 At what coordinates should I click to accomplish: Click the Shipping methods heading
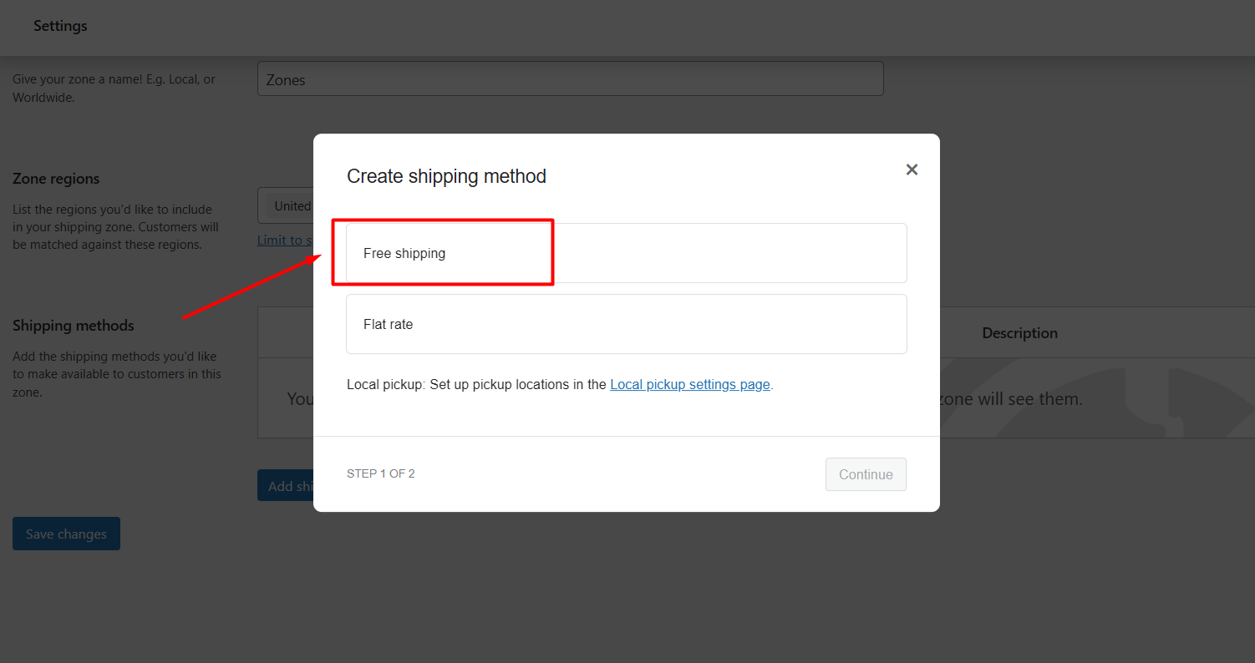(x=74, y=326)
